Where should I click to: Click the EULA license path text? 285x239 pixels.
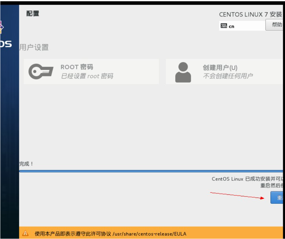(149, 234)
